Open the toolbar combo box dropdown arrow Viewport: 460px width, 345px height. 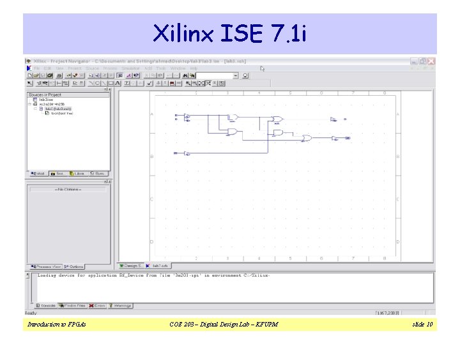[236, 75]
